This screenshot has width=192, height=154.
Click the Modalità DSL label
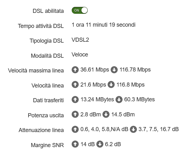47,56
